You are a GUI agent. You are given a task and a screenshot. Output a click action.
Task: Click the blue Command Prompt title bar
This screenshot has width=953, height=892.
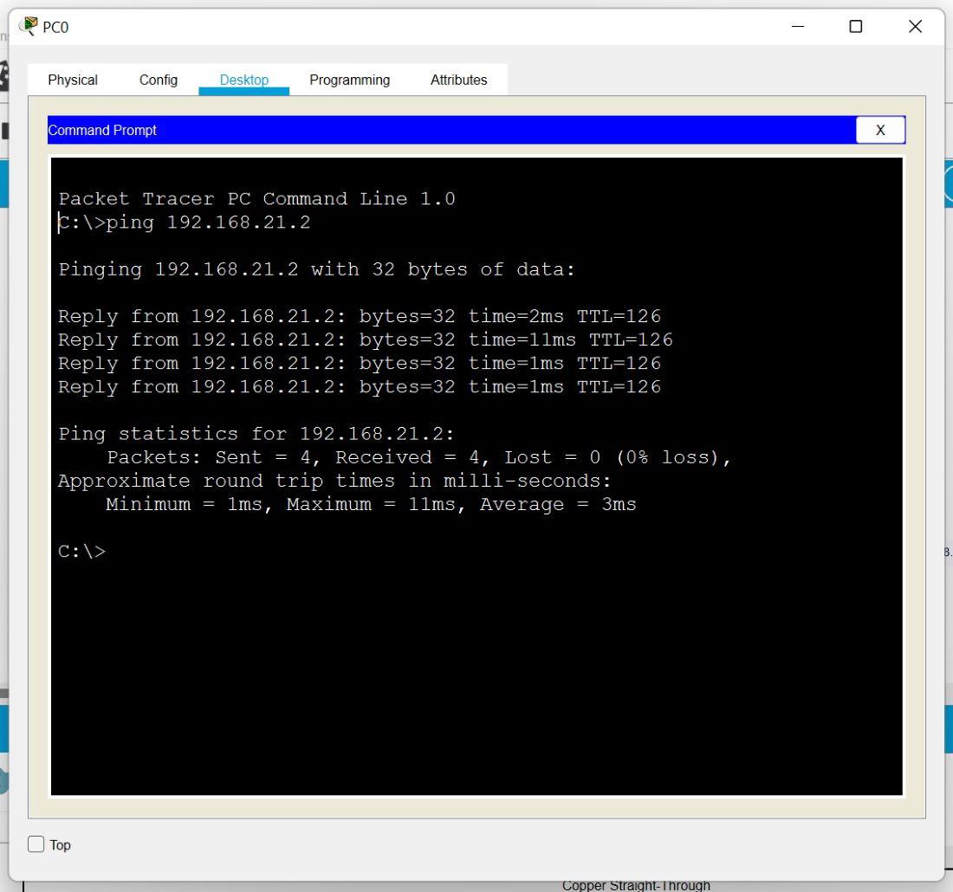(x=433, y=130)
